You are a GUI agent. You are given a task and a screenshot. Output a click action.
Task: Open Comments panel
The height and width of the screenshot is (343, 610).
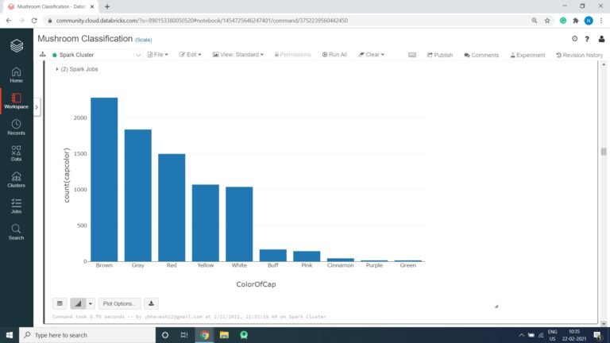tap(481, 56)
